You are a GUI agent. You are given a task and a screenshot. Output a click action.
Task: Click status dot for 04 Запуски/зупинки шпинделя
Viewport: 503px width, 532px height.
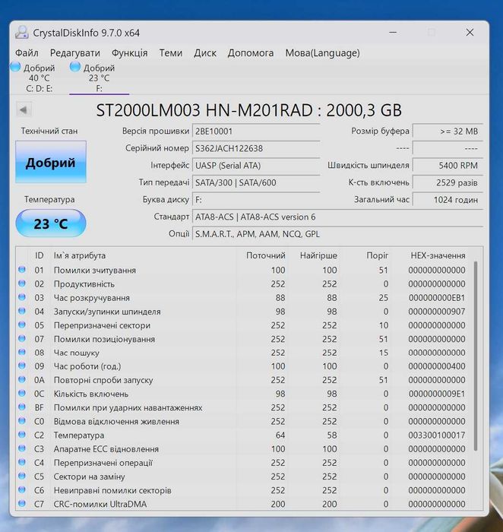click(22, 311)
